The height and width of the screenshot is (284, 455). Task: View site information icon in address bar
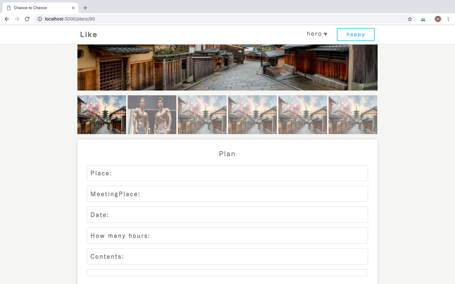click(40, 19)
